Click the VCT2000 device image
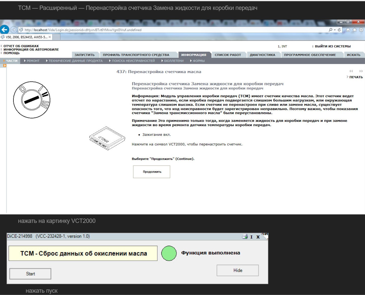 (107, 138)
